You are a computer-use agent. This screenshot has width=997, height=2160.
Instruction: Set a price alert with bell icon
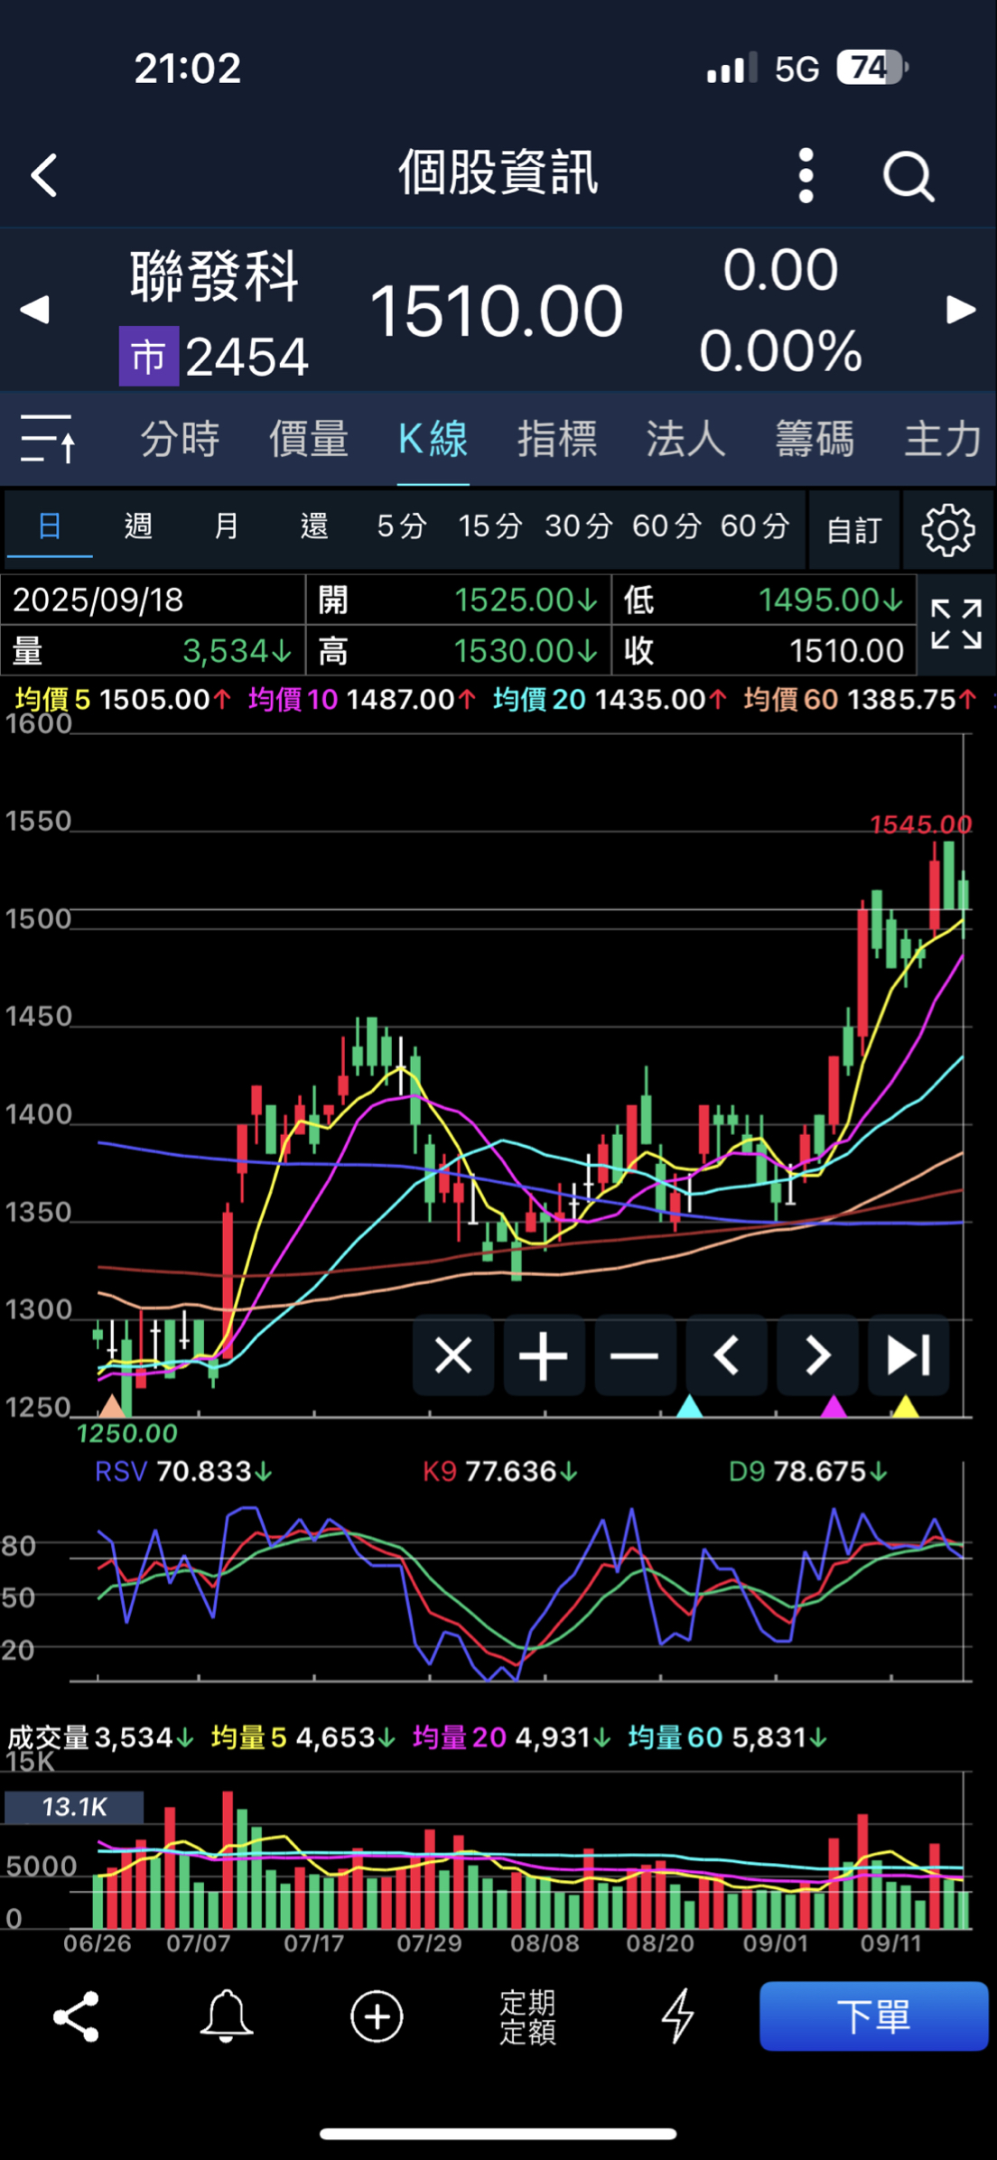point(226,2016)
